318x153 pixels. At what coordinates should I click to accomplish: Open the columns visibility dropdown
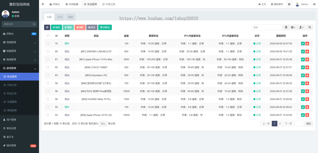pyautogui.click(x=293, y=27)
